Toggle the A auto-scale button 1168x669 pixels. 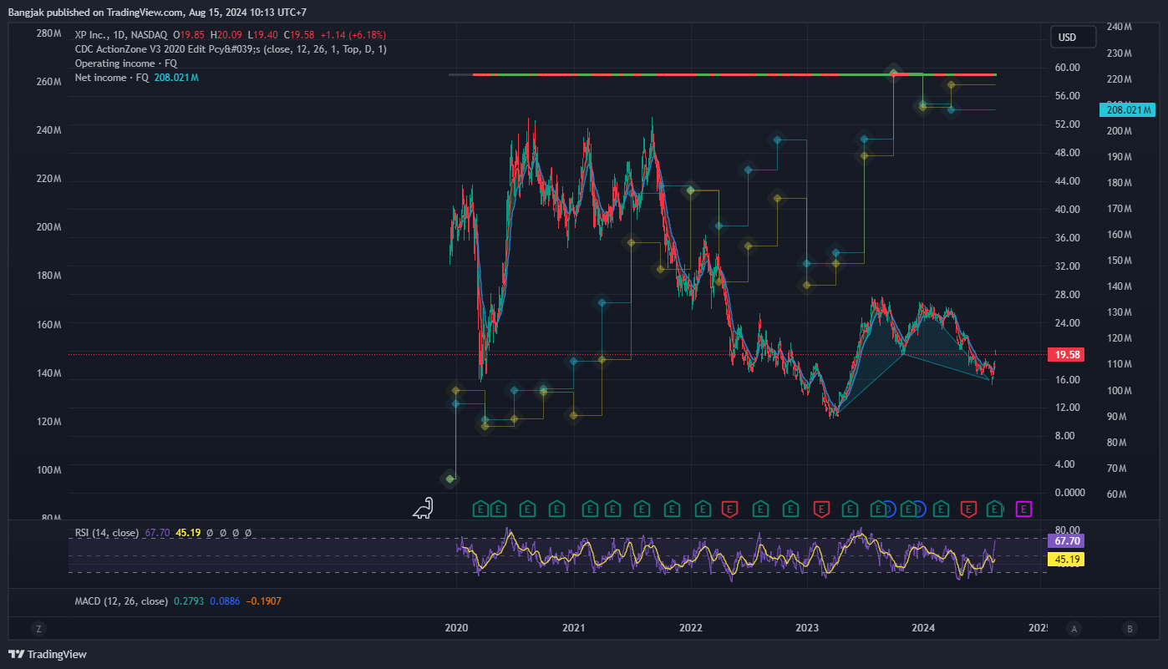(x=1075, y=628)
